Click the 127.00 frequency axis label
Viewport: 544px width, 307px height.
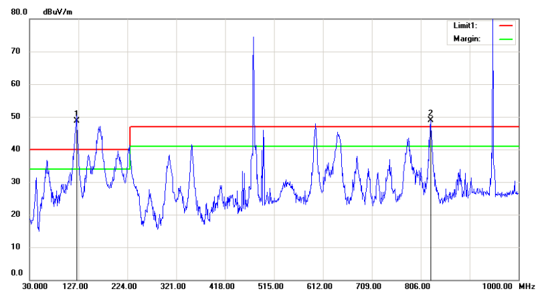pos(75,286)
